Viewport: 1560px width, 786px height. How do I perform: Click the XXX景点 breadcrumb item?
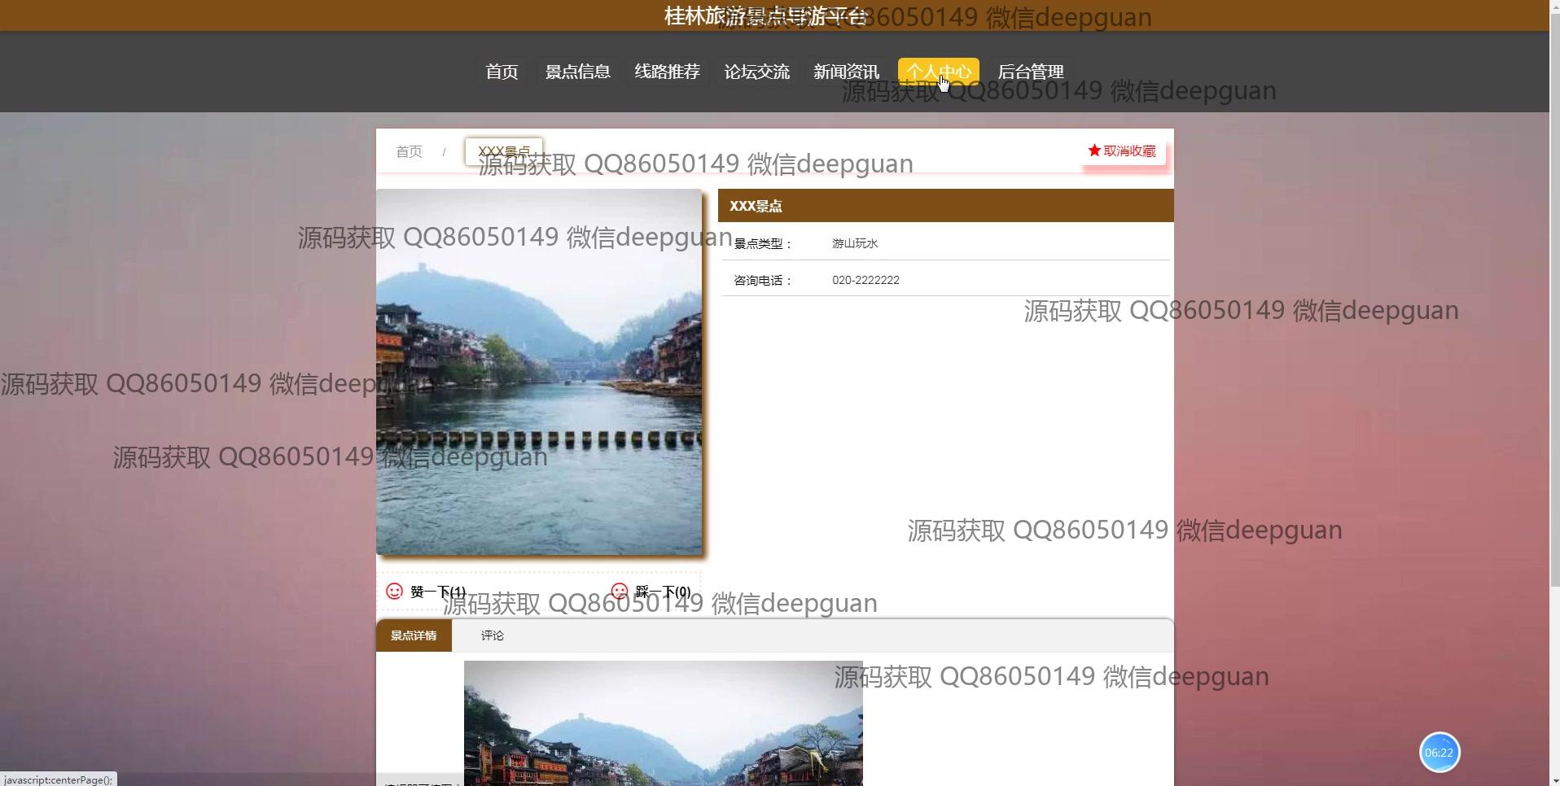click(503, 151)
